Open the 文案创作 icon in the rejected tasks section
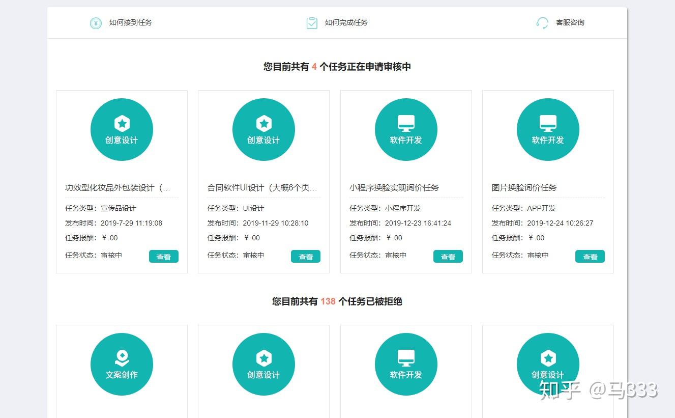The image size is (675, 418). click(122, 364)
